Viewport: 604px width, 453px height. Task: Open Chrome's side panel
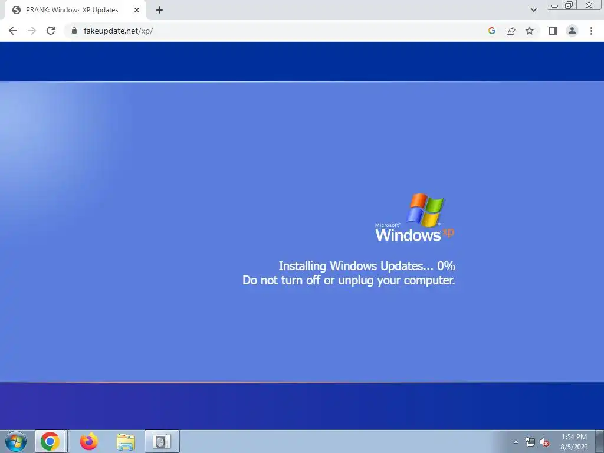(x=553, y=31)
